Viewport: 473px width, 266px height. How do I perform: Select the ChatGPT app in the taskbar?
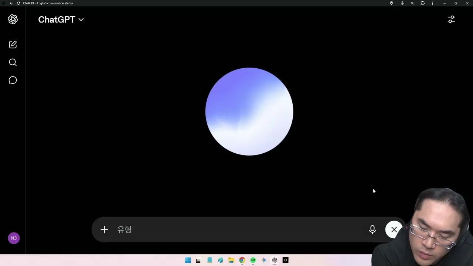pyautogui.click(x=275, y=260)
